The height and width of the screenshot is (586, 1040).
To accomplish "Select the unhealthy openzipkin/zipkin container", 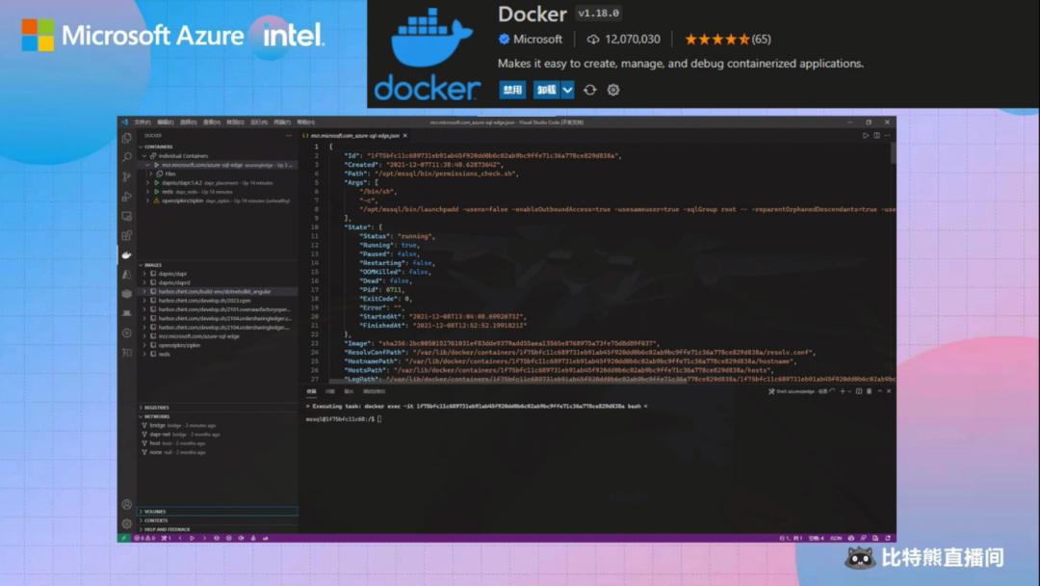I will [x=218, y=200].
